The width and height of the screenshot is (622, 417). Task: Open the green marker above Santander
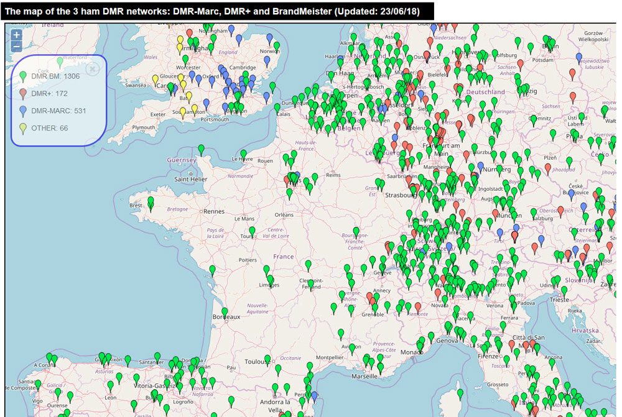pos(157,357)
